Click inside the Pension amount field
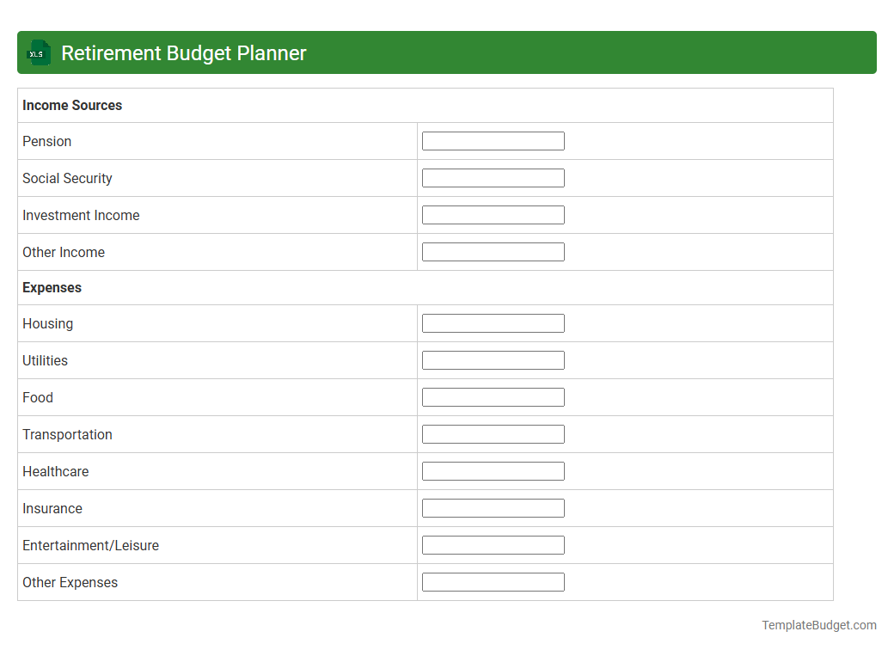Image resolution: width=894 pixels, height=650 pixels. click(493, 140)
